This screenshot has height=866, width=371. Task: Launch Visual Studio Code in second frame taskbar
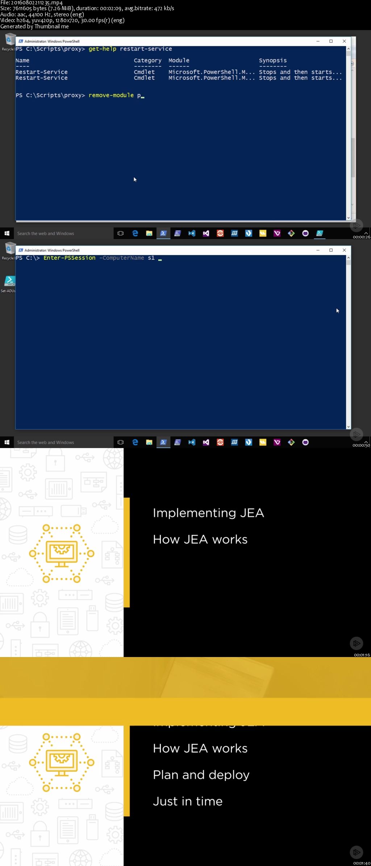(x=192, y=442)
